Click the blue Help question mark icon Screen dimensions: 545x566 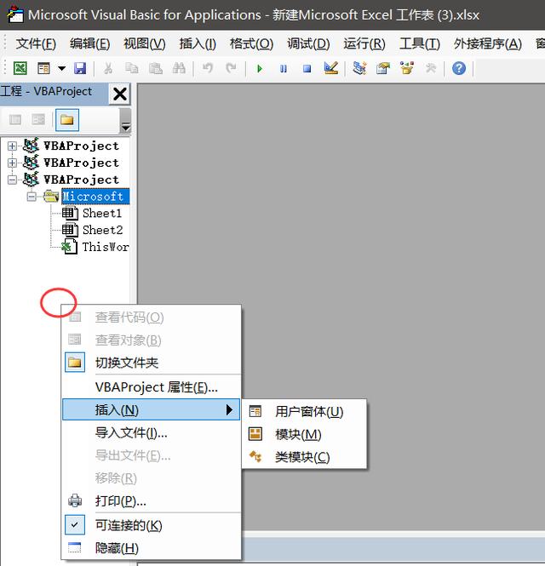click(x=459, y=68)
